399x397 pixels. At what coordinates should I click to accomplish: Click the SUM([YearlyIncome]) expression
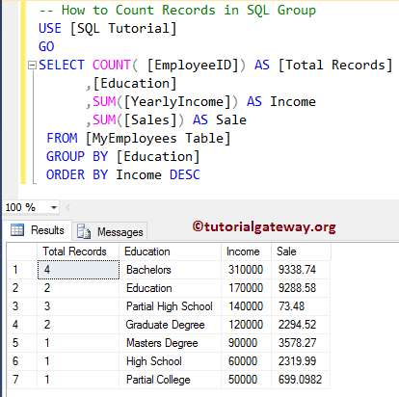pos(166,102)
